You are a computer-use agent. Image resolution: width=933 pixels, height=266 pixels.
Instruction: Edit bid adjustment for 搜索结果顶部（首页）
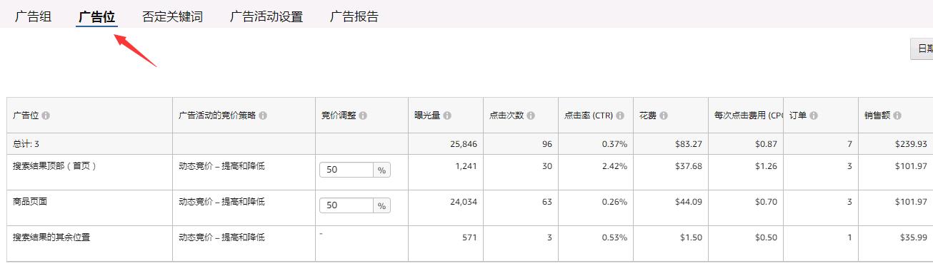(346, 170)
